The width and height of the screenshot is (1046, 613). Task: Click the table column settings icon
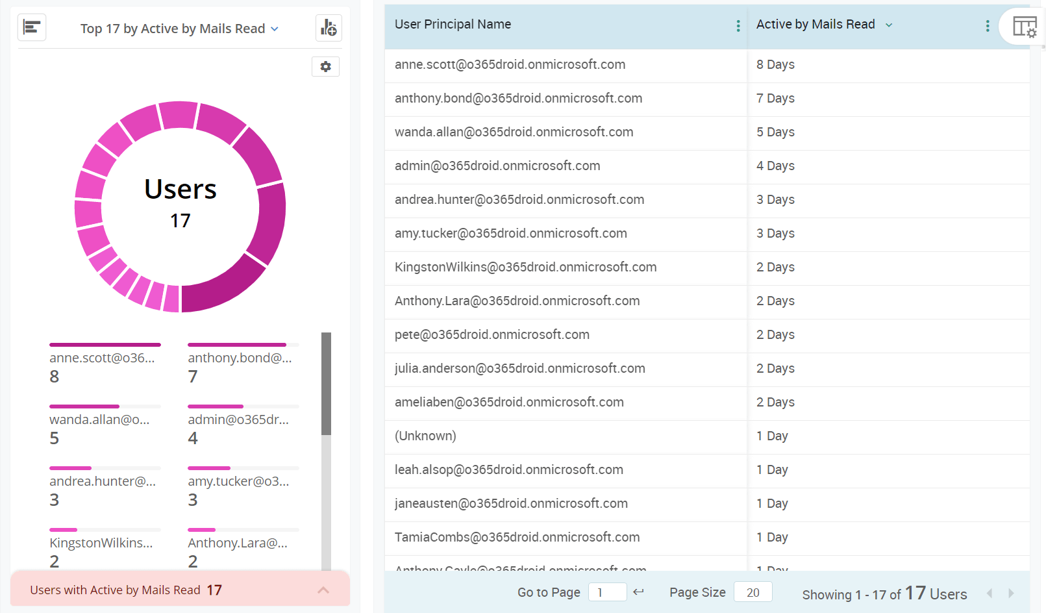tap(1025, 27)
